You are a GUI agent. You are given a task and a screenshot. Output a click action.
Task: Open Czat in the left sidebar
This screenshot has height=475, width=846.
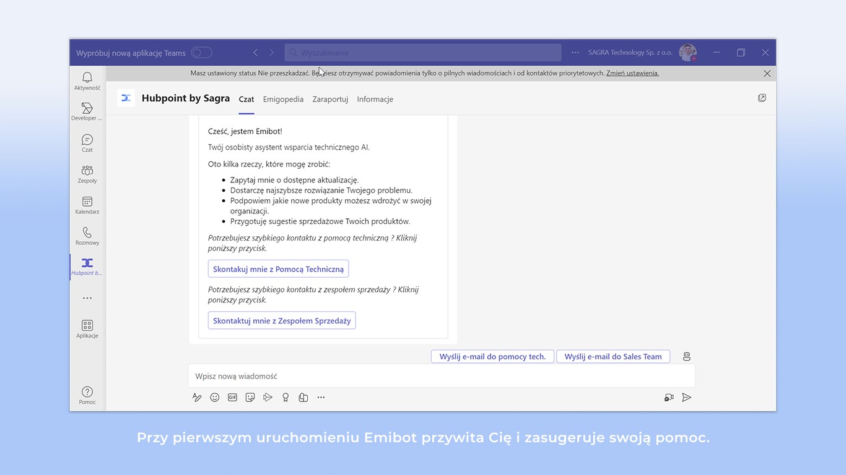[87, 143]
